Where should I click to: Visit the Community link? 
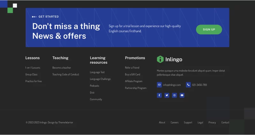[x=96, y=99]
